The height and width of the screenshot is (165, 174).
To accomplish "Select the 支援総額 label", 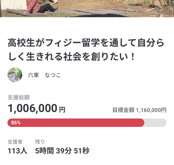I will (x=19, y=98).
